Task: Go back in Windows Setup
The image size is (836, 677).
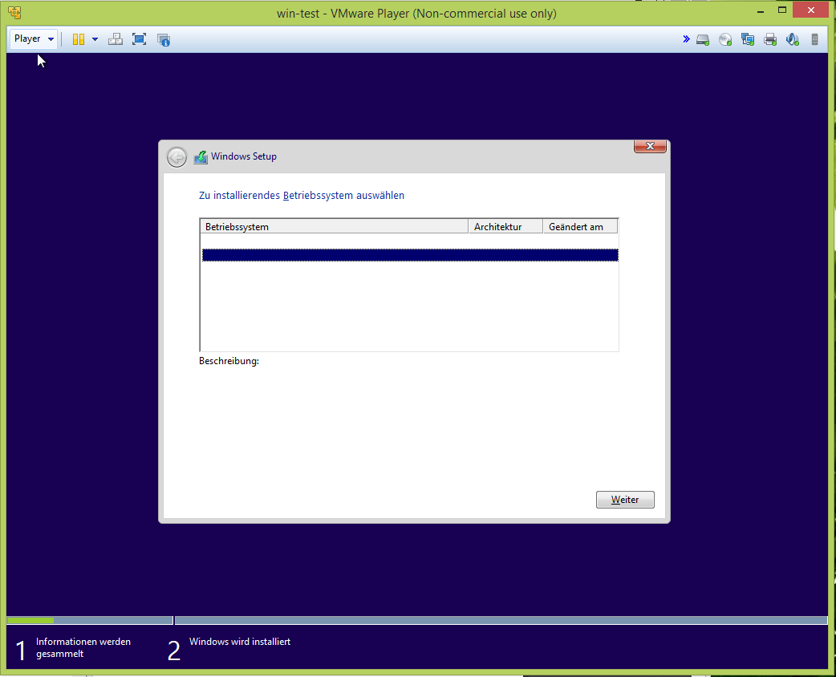Action: click(177, 157)
